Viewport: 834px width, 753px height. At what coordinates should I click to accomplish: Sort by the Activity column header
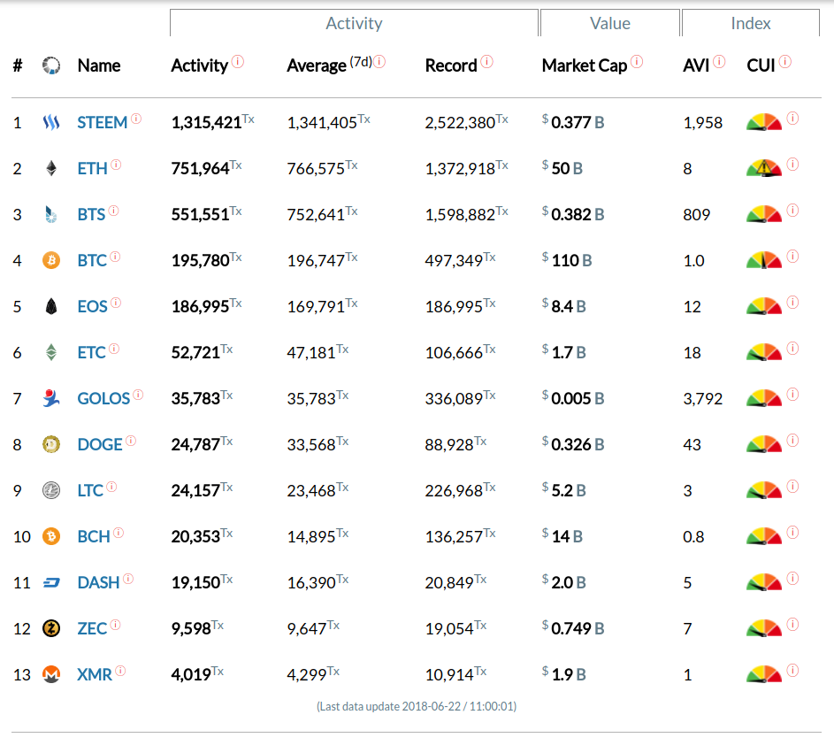[200, 65]
